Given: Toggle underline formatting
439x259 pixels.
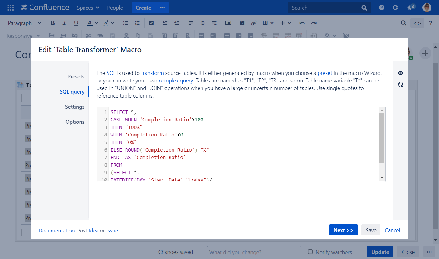Looking at the screenshot, I should [76, 23].
